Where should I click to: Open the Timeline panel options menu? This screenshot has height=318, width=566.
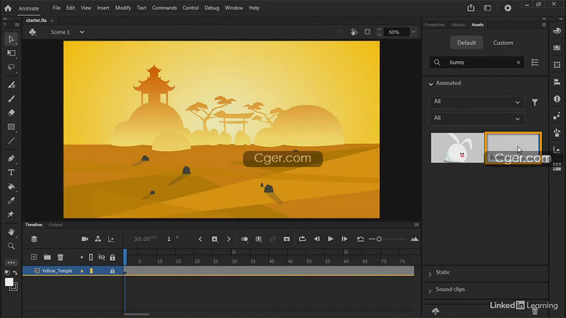(417, 225)
